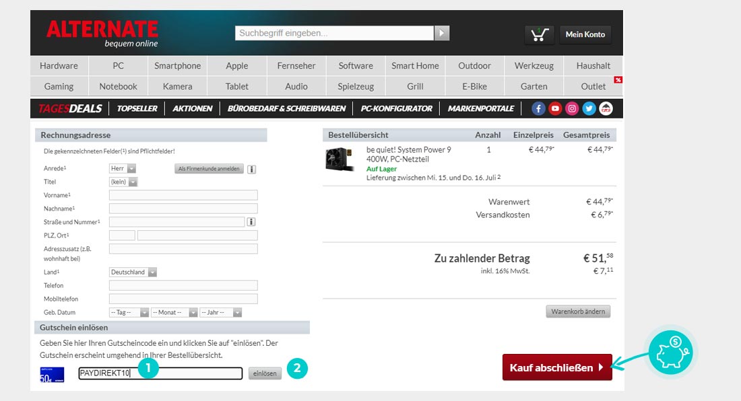Open the Gaming category
This screenshot has width=741, height=401.
[59, 86]
